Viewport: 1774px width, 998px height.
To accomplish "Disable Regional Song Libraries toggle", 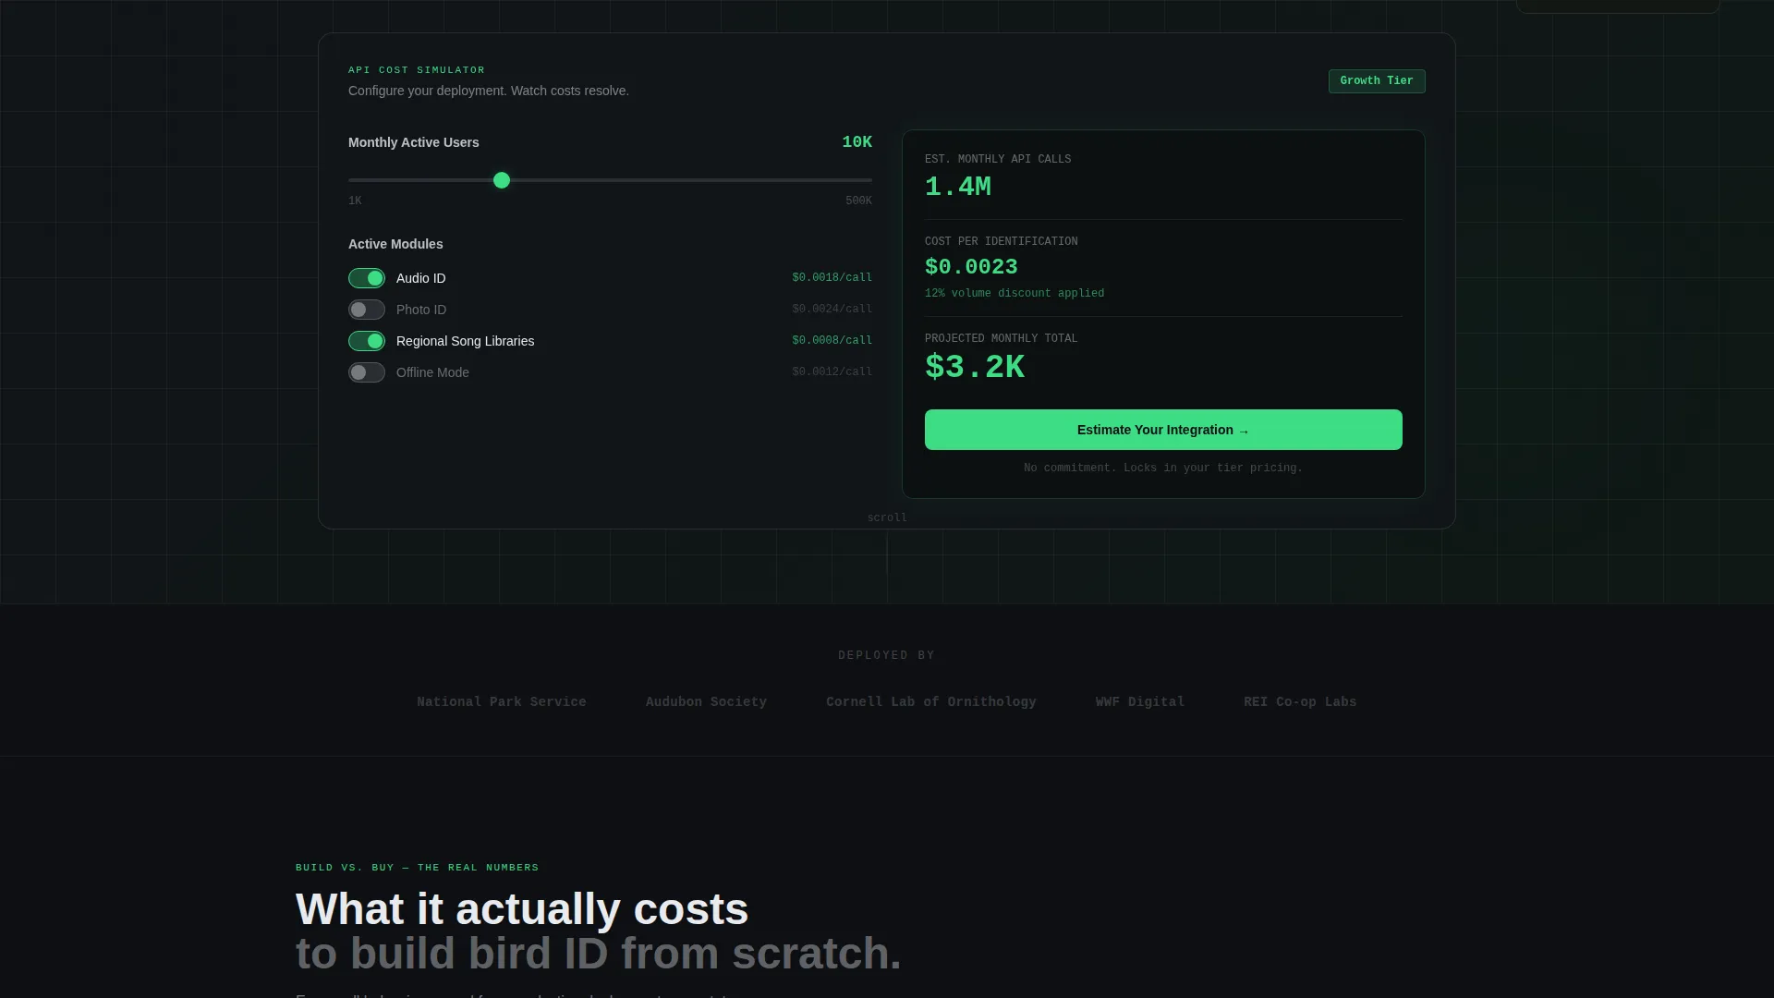I will 366,341.
